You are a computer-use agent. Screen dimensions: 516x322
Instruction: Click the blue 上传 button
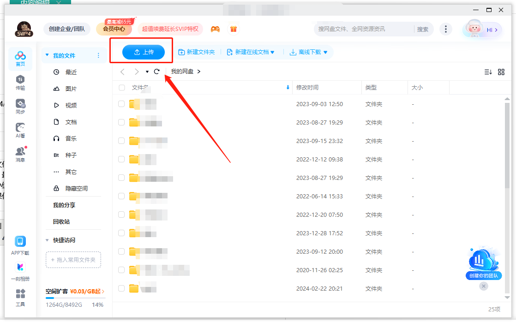point(144,52)
